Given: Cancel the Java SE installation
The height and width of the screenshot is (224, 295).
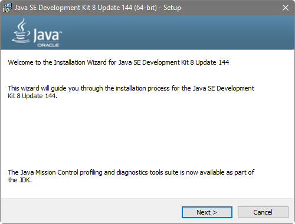Looking at the screenshot, I should click(x=263, y=212).
